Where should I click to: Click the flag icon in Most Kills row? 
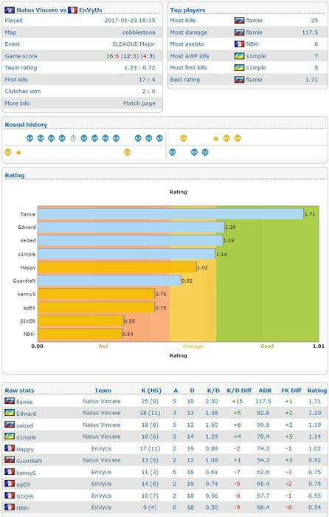point(239,21)
